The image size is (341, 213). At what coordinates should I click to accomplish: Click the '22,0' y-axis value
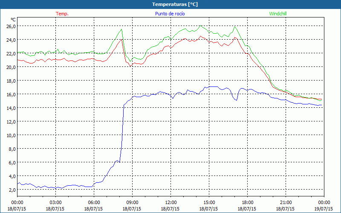(x=11, y=54)
